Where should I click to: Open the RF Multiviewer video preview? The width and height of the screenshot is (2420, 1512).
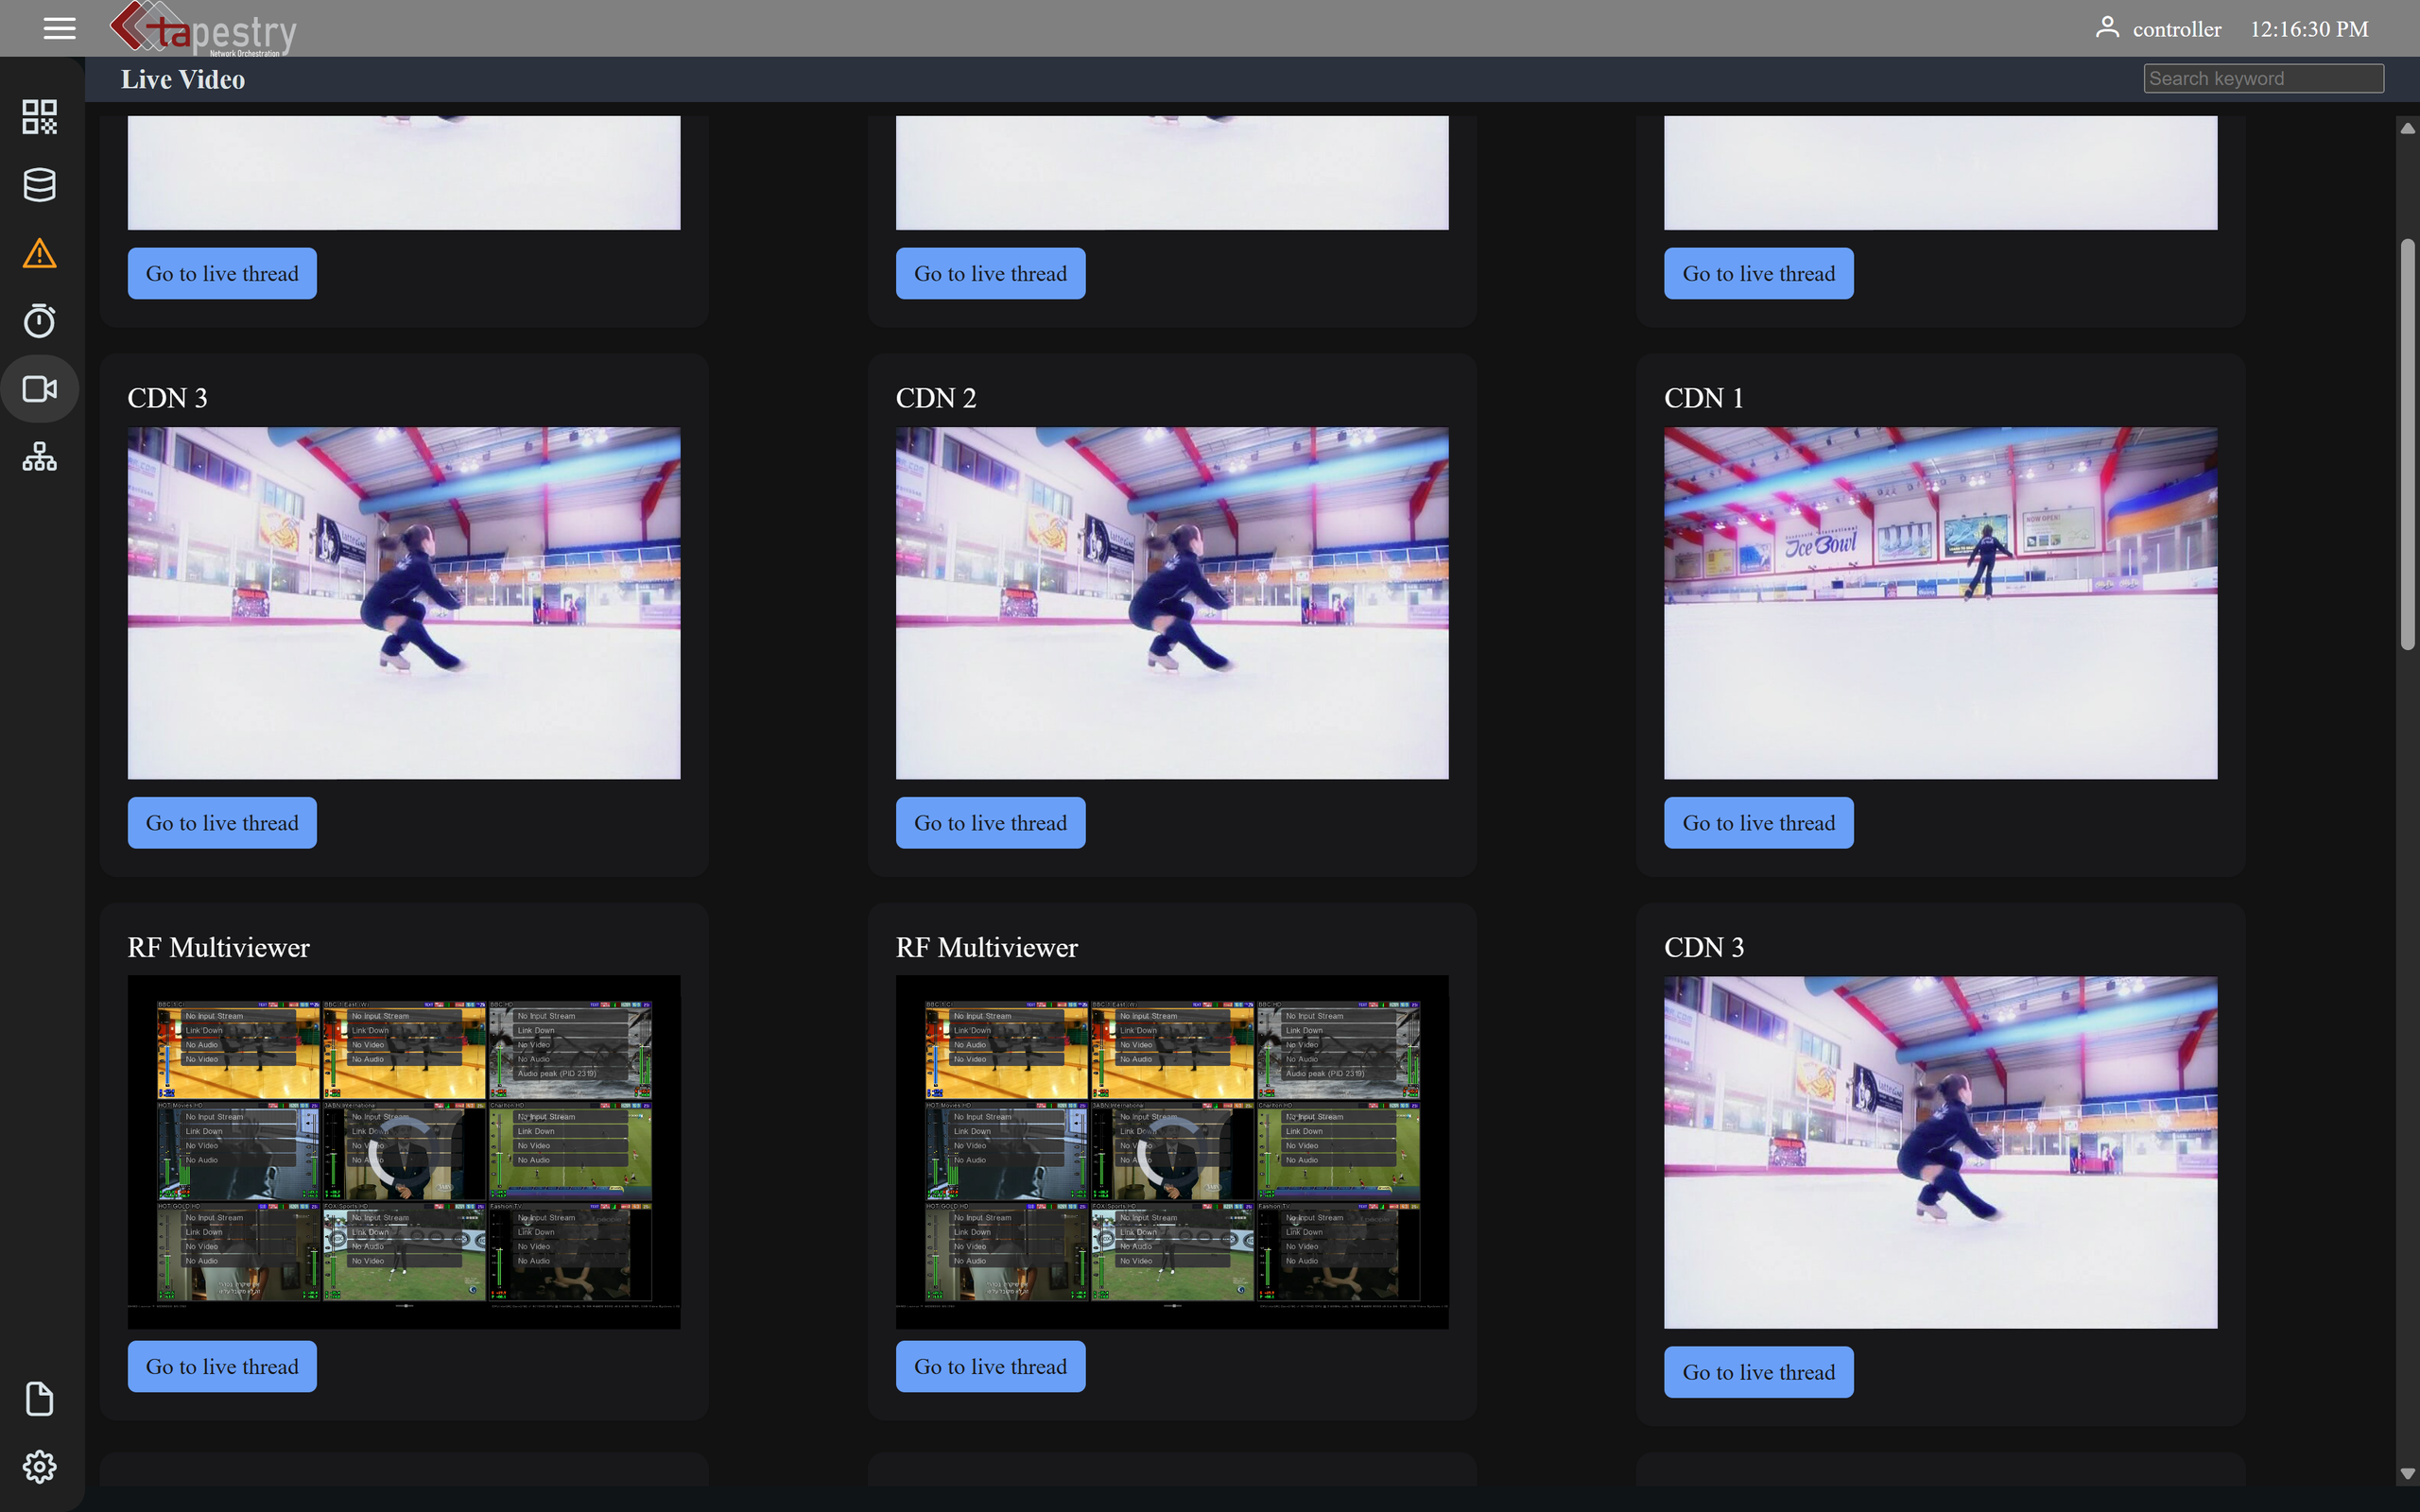click(x=404, y=1151)
